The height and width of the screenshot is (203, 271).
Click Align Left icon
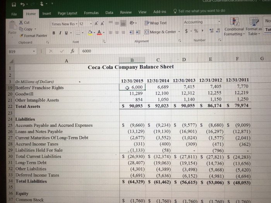[x=111, y=32]
